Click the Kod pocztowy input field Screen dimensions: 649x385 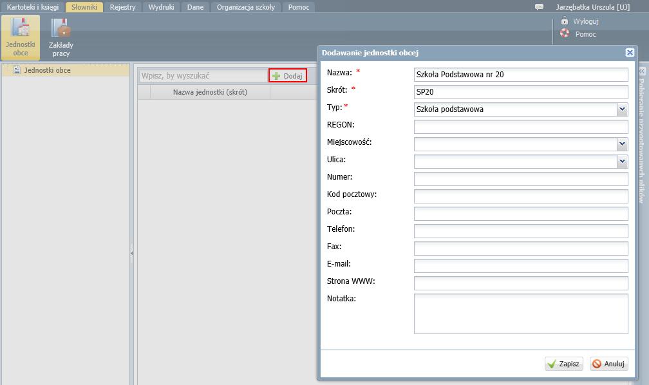pos(521,196)
